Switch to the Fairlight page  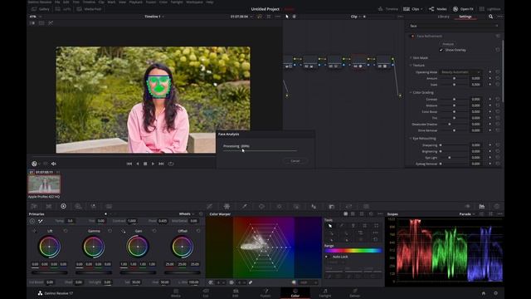click(x=324, y=293)
